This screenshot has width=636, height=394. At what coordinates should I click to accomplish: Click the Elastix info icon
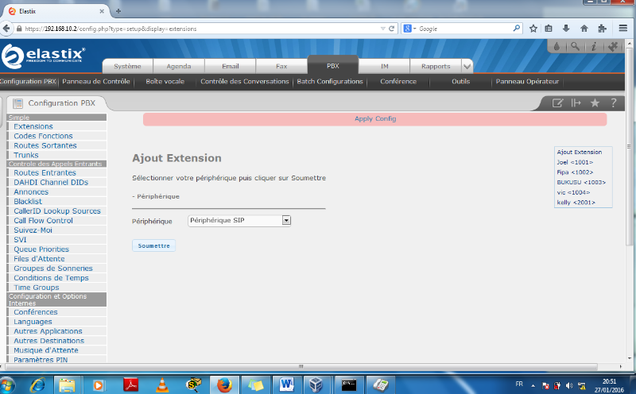click(593, 47)
